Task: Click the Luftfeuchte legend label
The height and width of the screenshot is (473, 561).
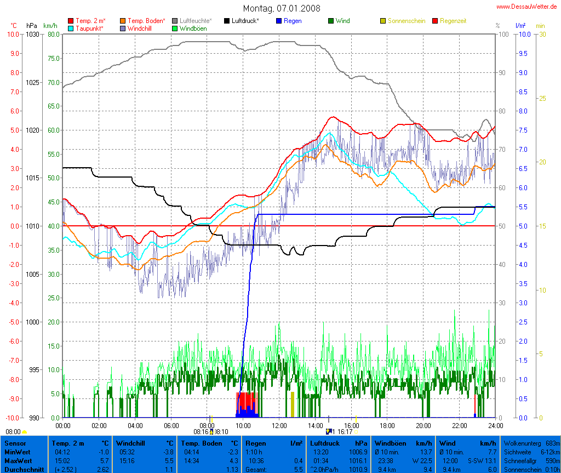Action: click(x=196, y=21)
